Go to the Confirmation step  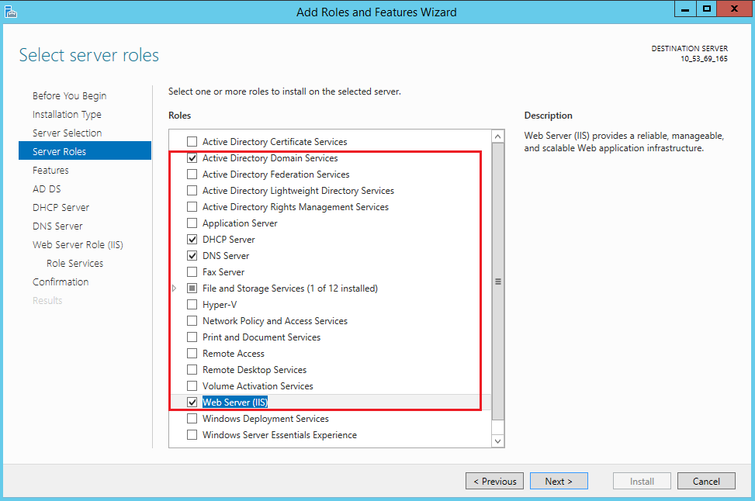[61, 282]
